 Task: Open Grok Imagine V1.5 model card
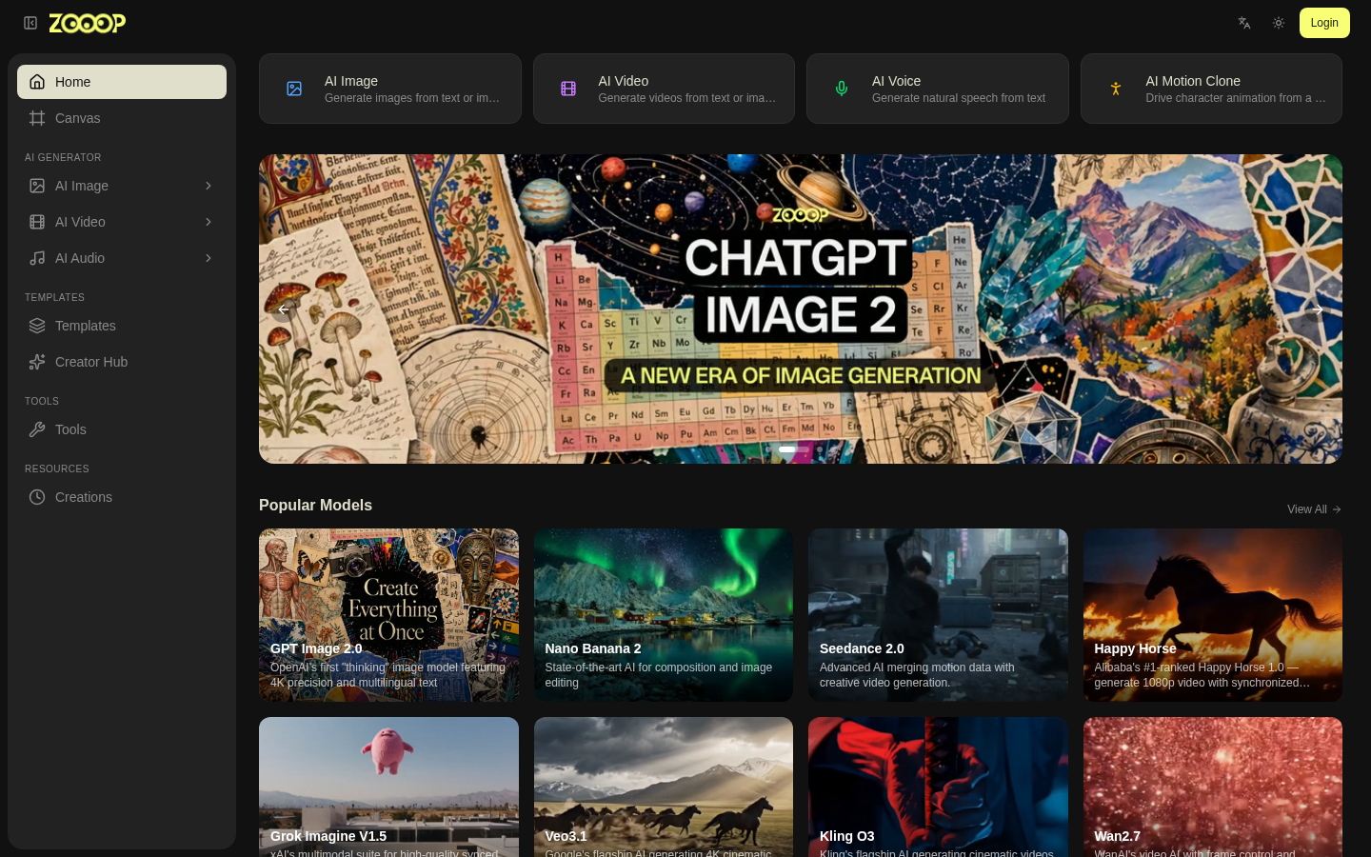pos(388,787)
